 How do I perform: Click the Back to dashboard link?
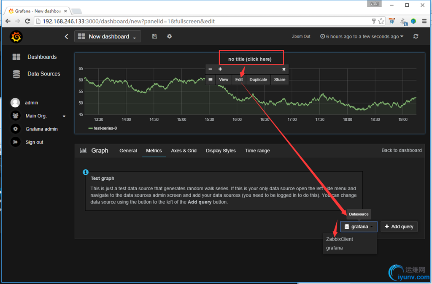click(x=402, y=150)
